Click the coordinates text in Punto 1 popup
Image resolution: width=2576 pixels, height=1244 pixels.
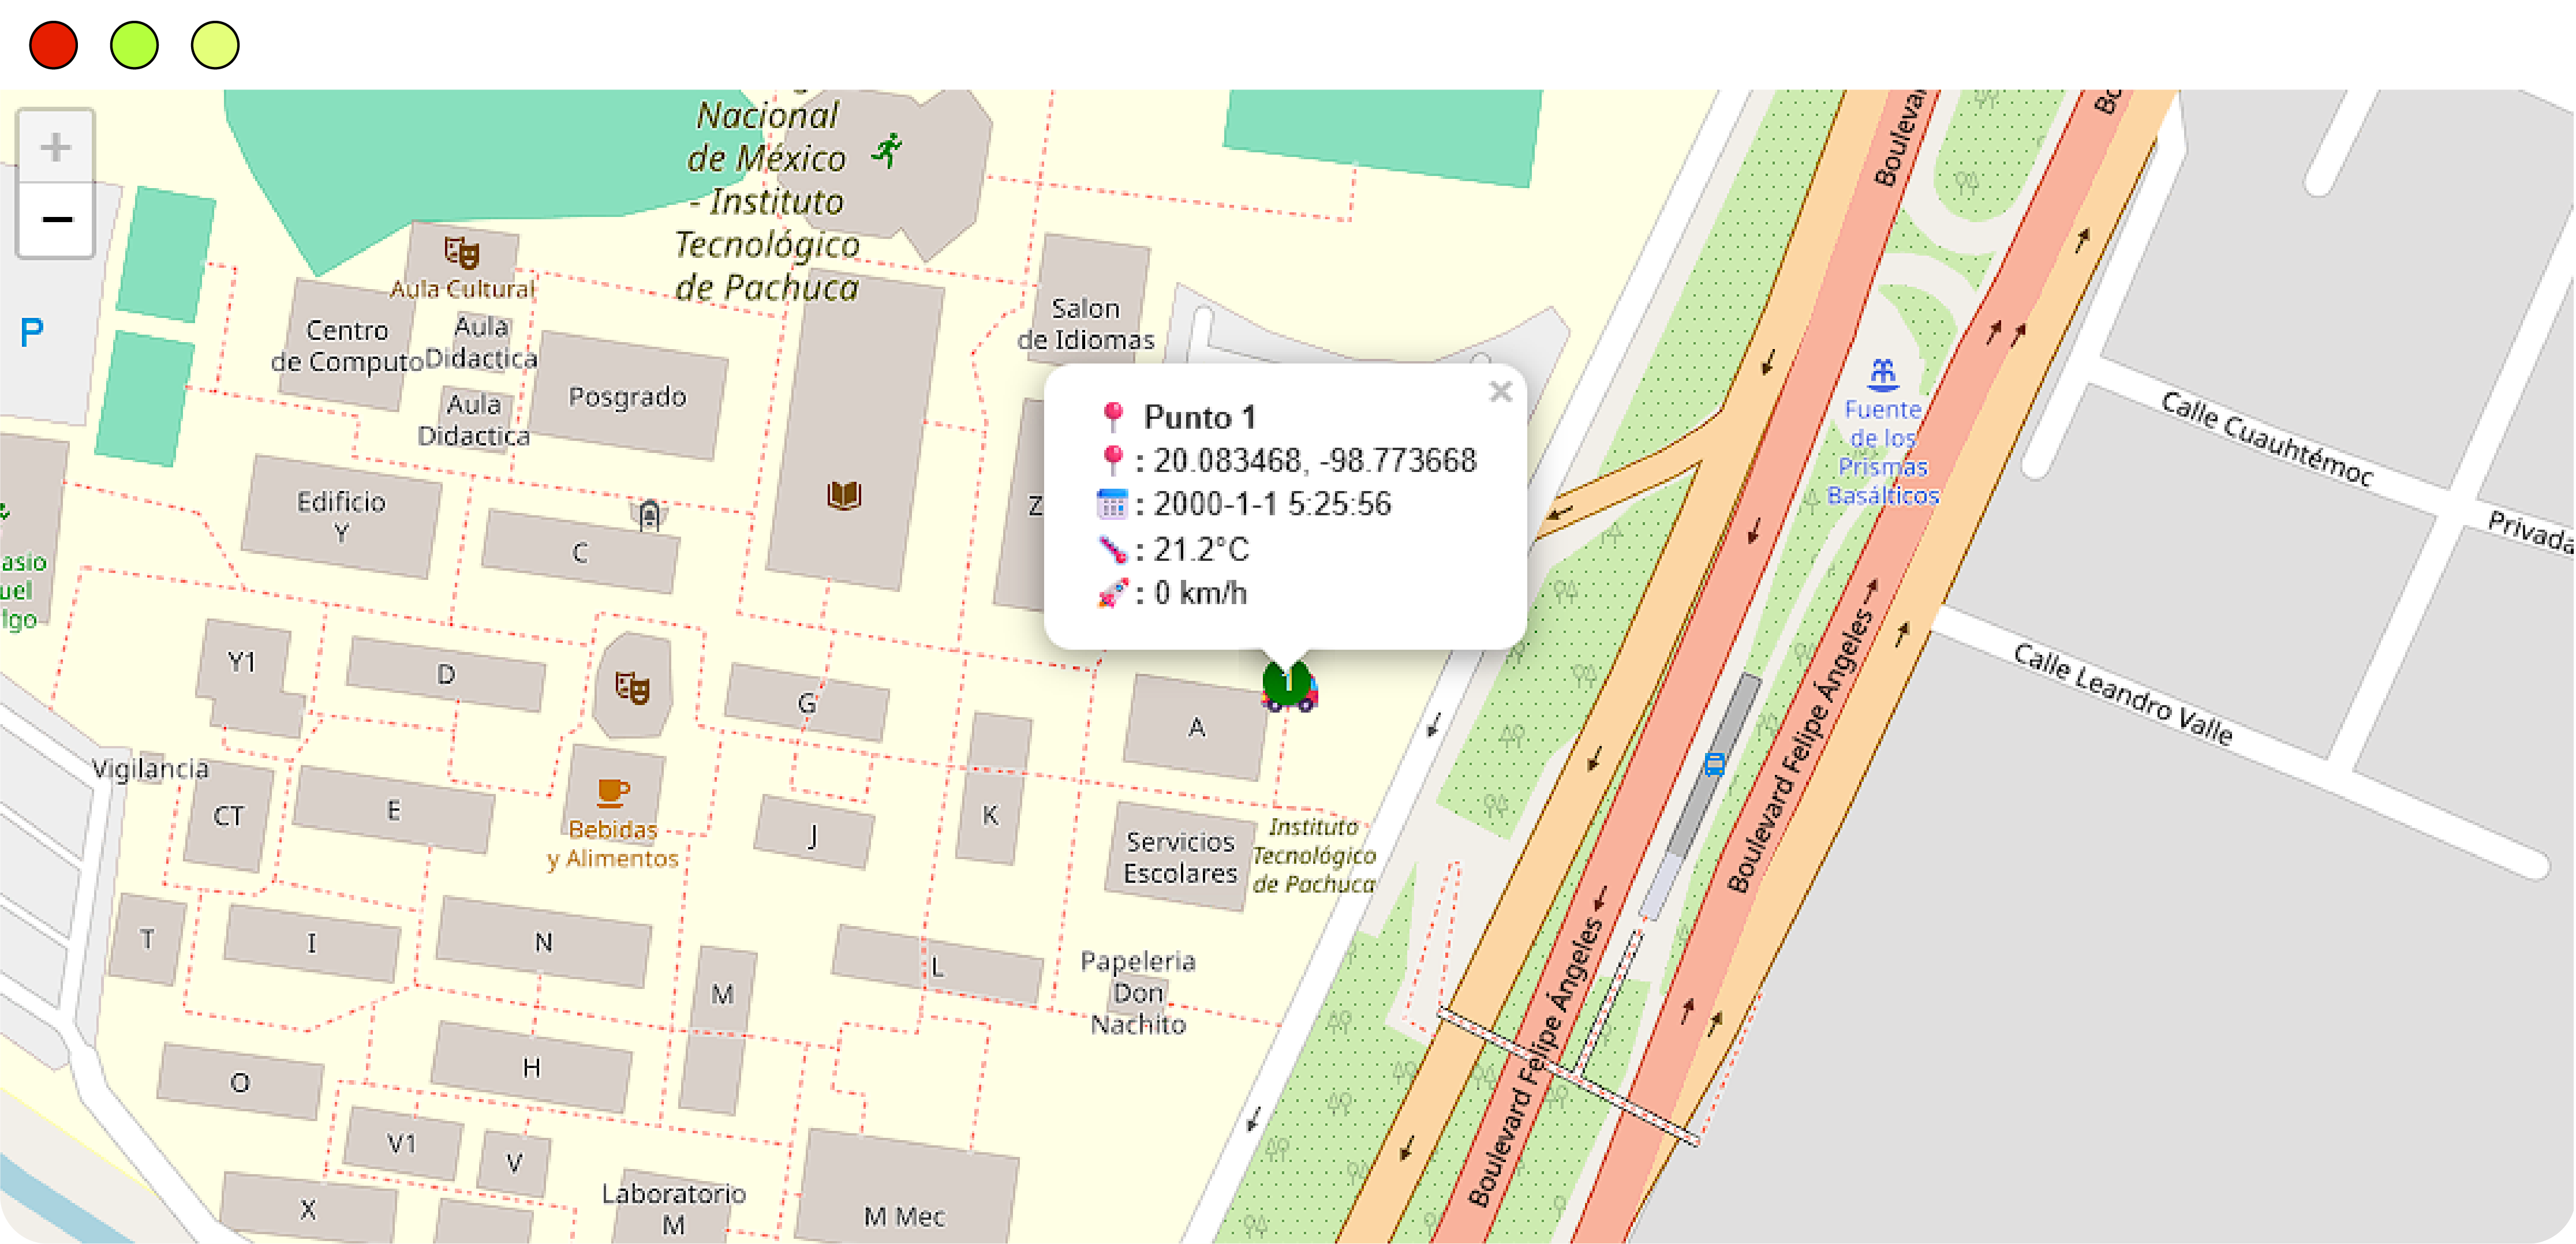(x=1314, y=460)
